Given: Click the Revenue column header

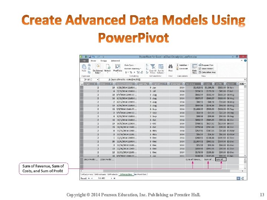Looking at the screenshot, I should coord(194,84).
